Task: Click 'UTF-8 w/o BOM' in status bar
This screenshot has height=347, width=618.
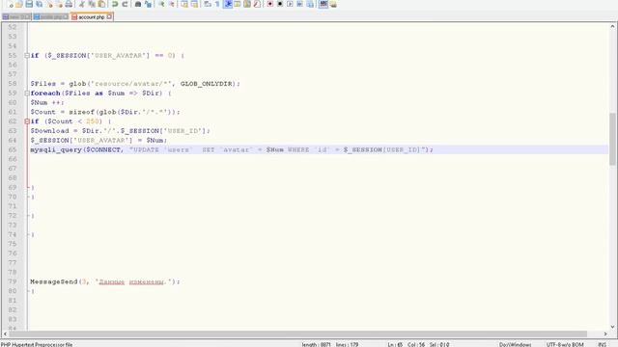Action: (x=565, y=345)
